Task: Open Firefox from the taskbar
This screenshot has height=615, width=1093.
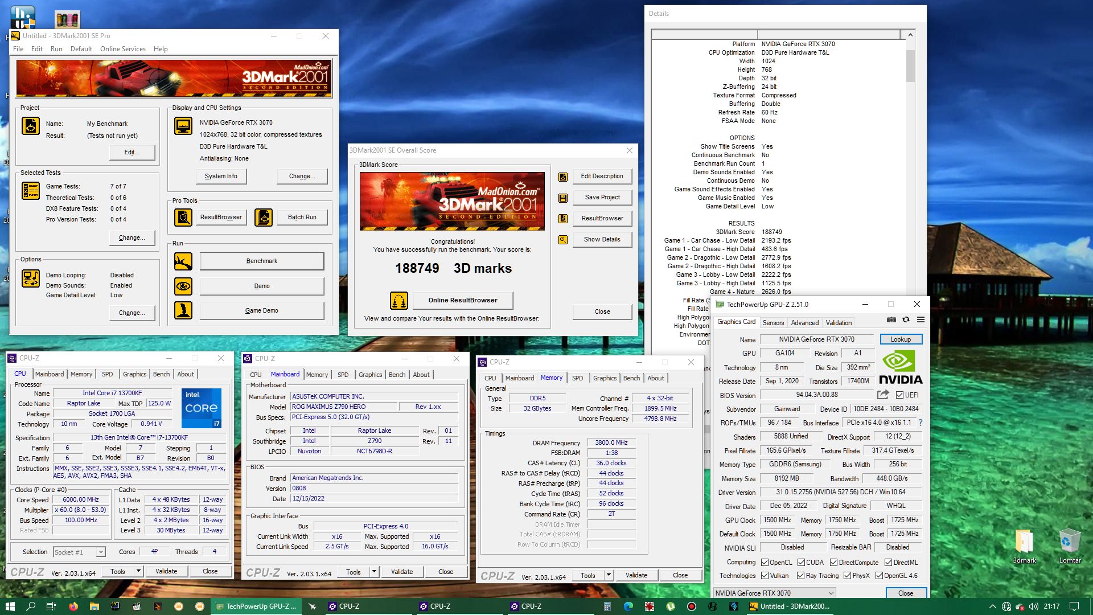Action: [x=73, y=606]
